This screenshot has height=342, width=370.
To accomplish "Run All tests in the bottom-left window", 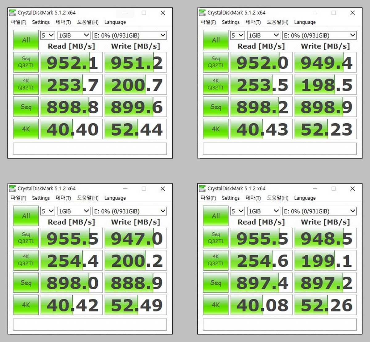I will coord(26,216).
